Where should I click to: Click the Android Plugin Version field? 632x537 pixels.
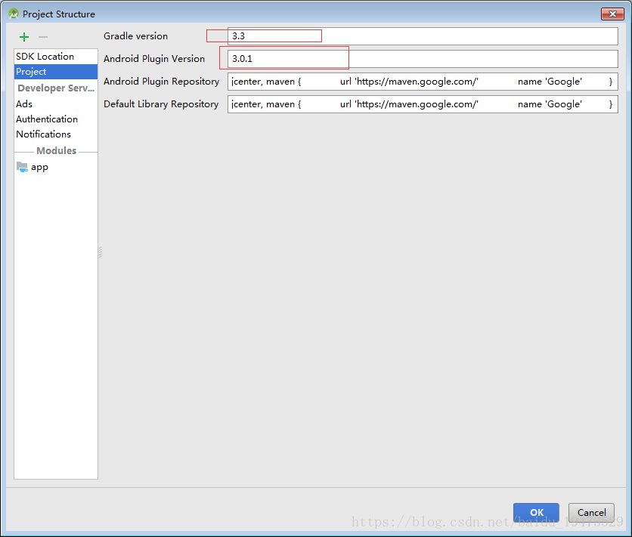pyautogui.click(x=422, y=59)
